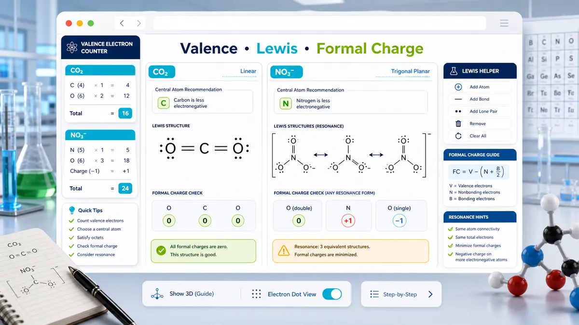This screenshot has width=579, height=325.
Task: Open the hamburger menu in browser bar
Action: pyautogui.click(x=504, y=23)
